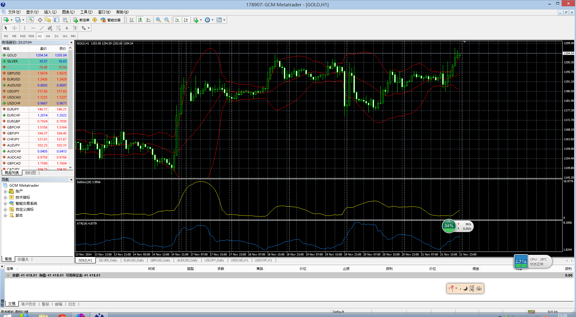576x317 pixels.
Task: Toggle the chart auto-scroll button
Action: pyautogui.click(x=177, y=20)
